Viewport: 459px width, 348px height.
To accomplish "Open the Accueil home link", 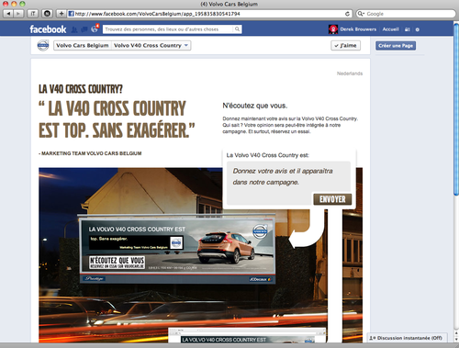I will click(x=390, y=29).
